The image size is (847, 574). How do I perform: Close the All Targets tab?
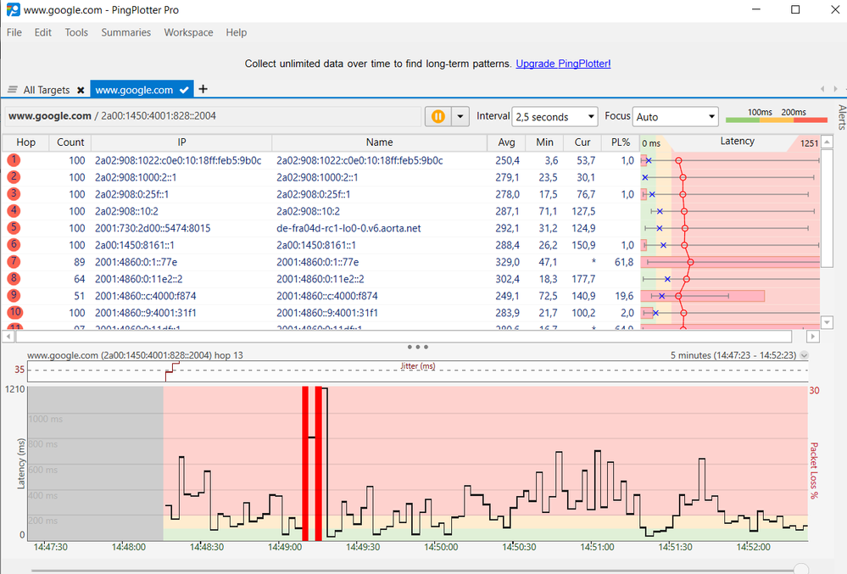[81, 90]
